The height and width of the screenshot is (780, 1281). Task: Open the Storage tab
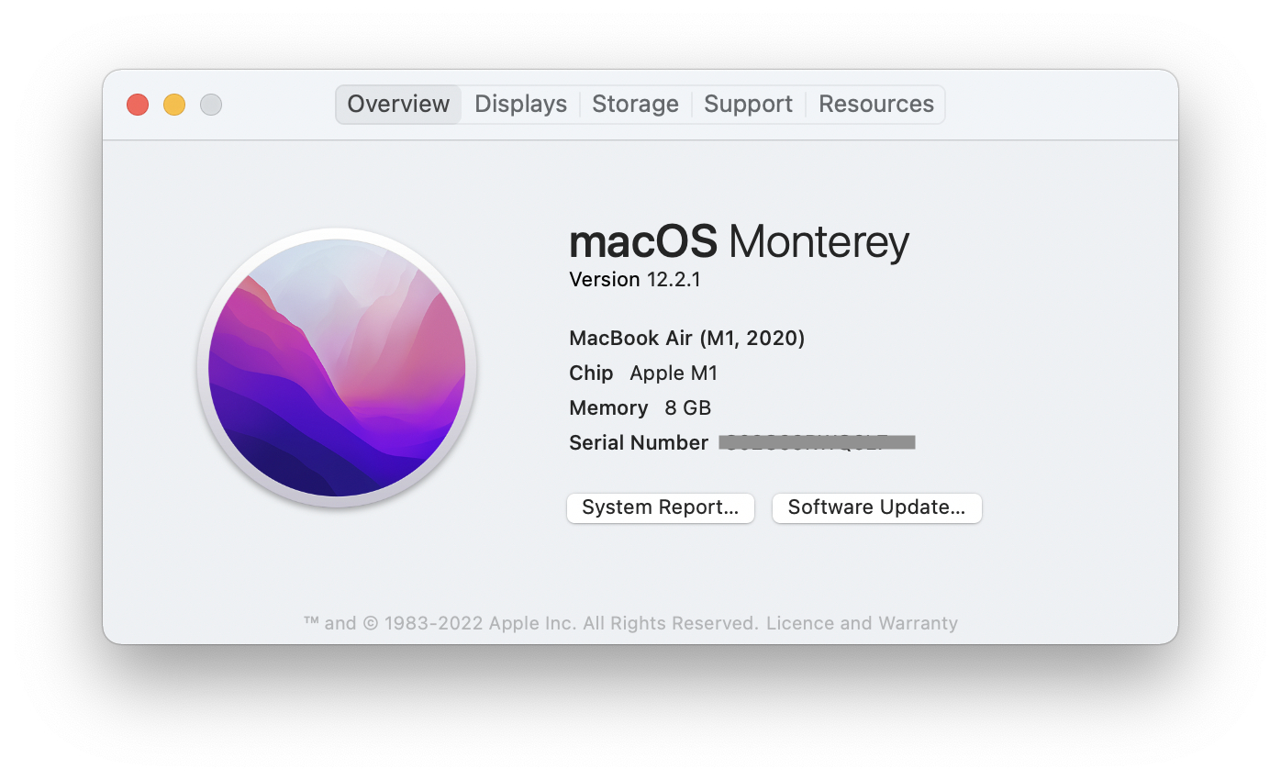click(x=635, y=105)
